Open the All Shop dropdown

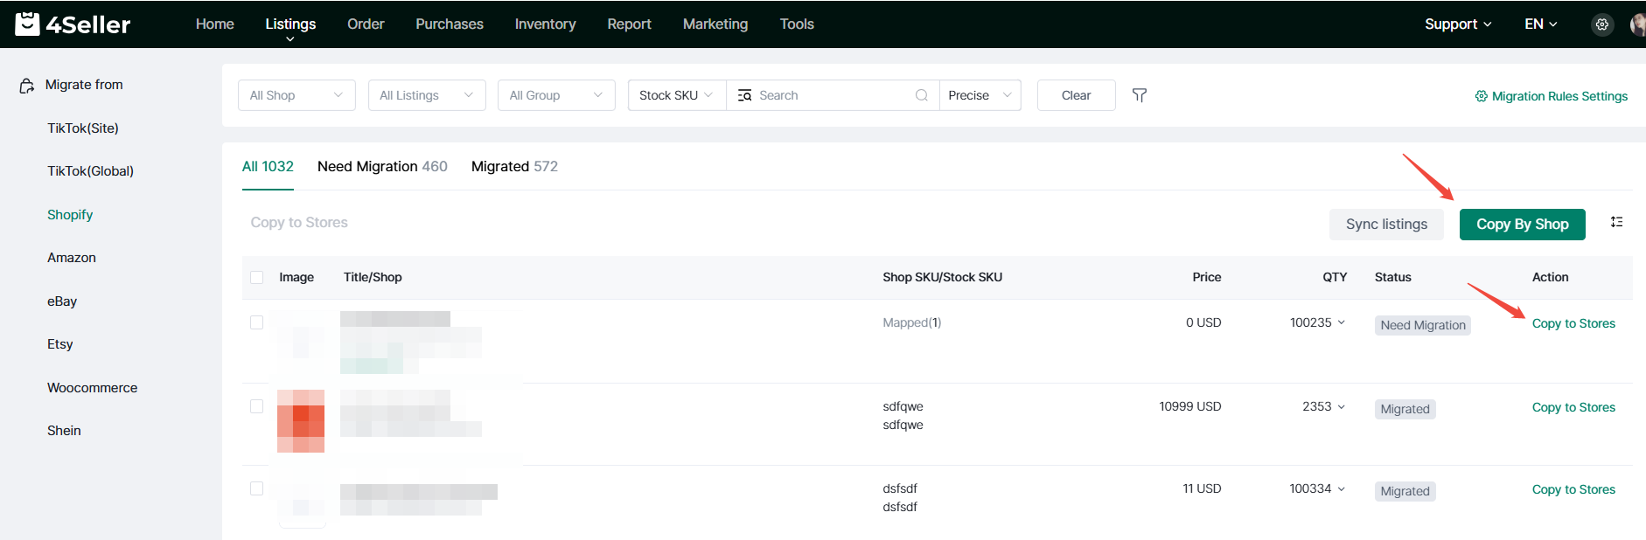tap(296, 95)
